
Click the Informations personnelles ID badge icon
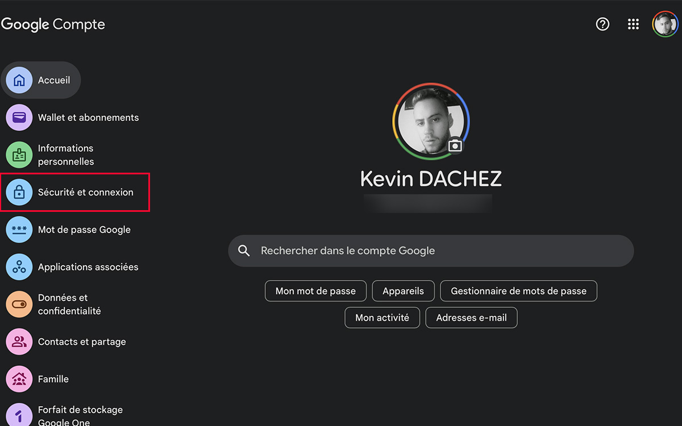tap(19, 154)
